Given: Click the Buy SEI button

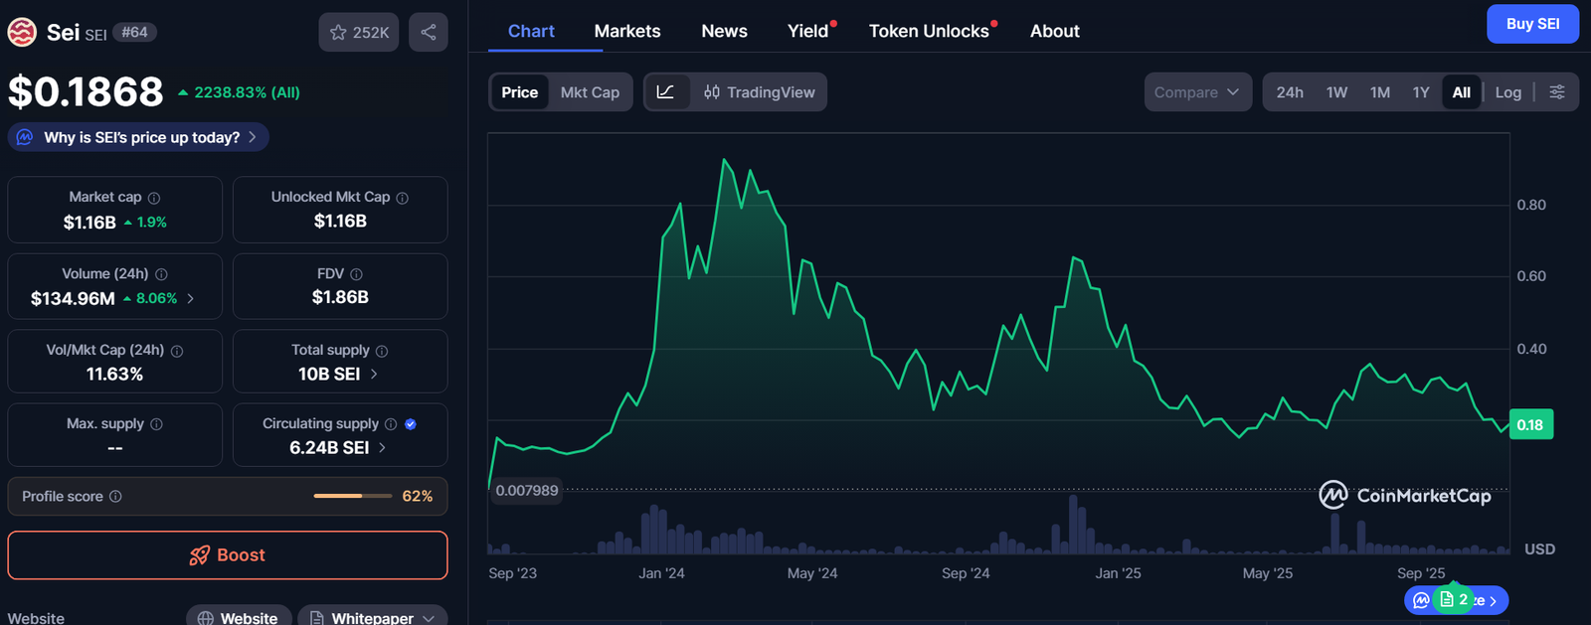Looking at the screenshot, I should pos(1531,24).
